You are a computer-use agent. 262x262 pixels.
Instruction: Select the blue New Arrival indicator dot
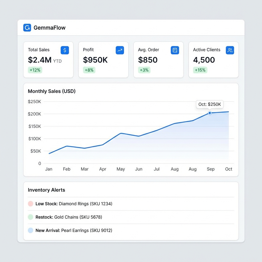[x=30, y=230]
